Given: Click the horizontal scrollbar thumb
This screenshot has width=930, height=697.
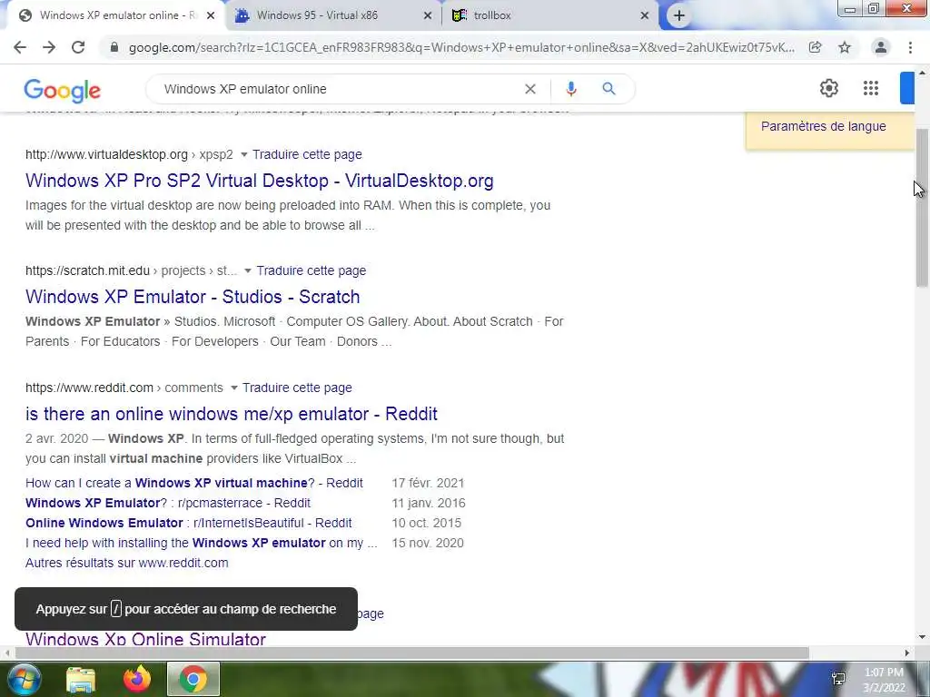Looking at the screenshot, I should [411, 653].
